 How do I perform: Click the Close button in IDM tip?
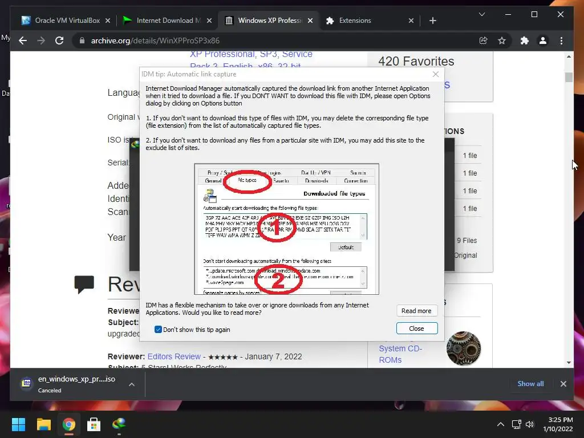coord(416,328)
